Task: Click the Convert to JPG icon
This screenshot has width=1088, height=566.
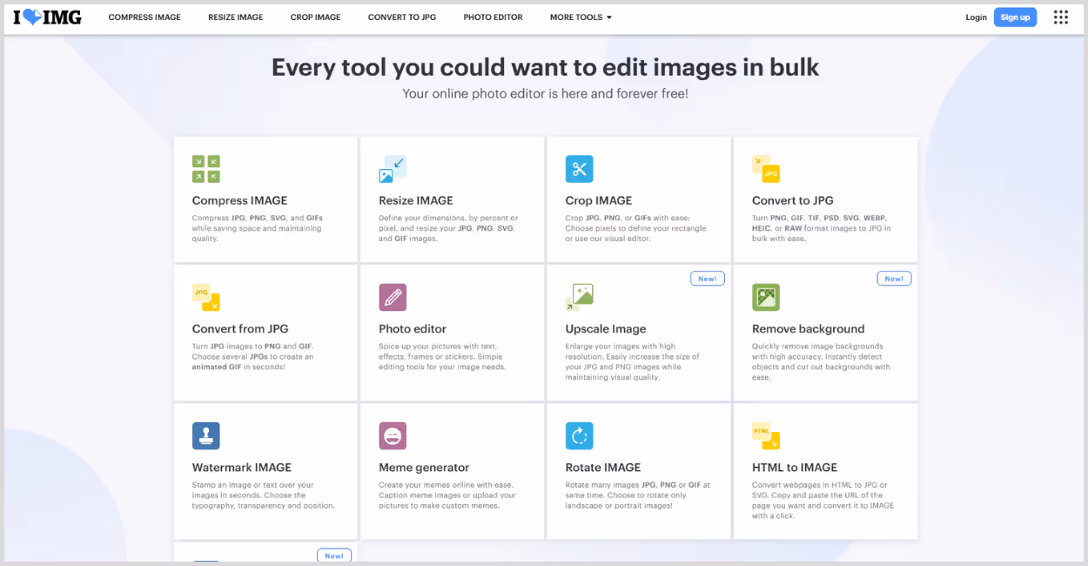Action: [x=766, y=169]
